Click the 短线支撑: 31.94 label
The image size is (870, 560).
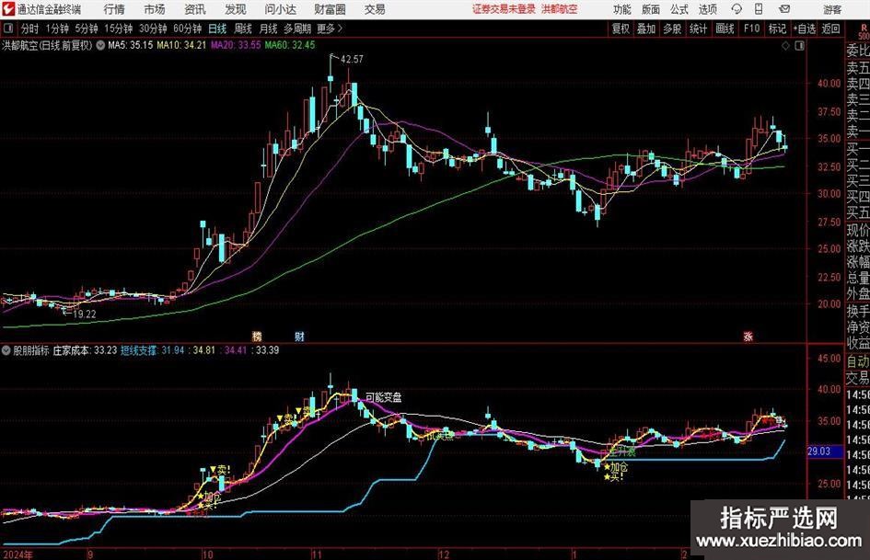152,350
